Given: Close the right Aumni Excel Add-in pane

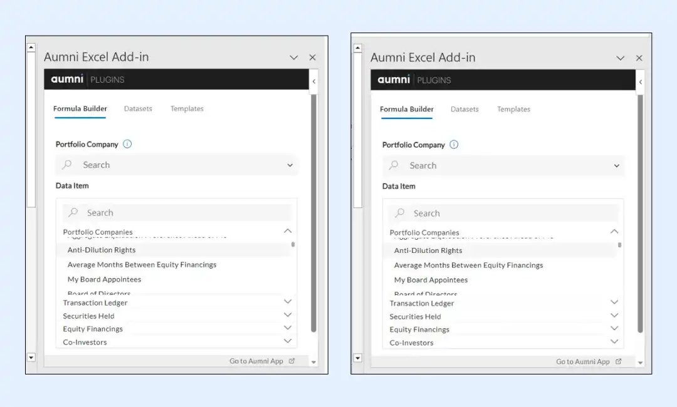Looking at the screenshot, I should click(639, 58).
